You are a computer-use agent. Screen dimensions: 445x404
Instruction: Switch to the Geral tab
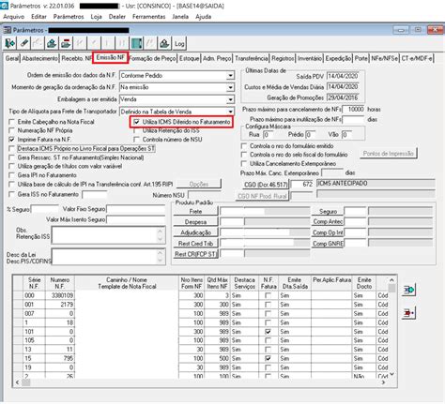point(12,58)
